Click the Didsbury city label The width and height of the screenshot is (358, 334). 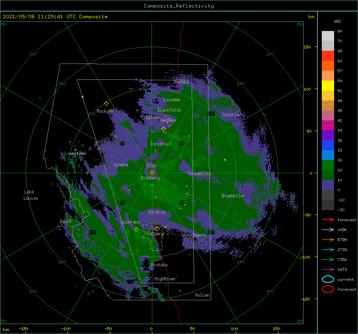coord(150,178)
